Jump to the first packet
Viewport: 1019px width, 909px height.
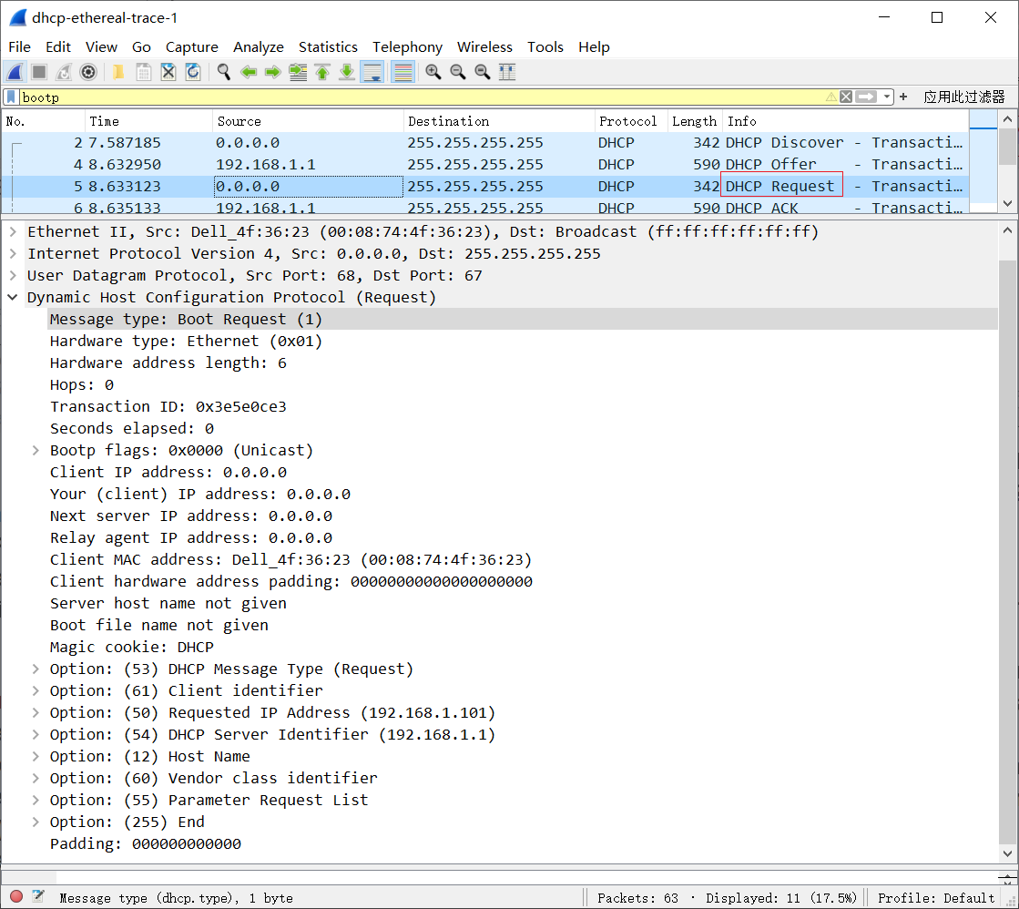point(322,72)
